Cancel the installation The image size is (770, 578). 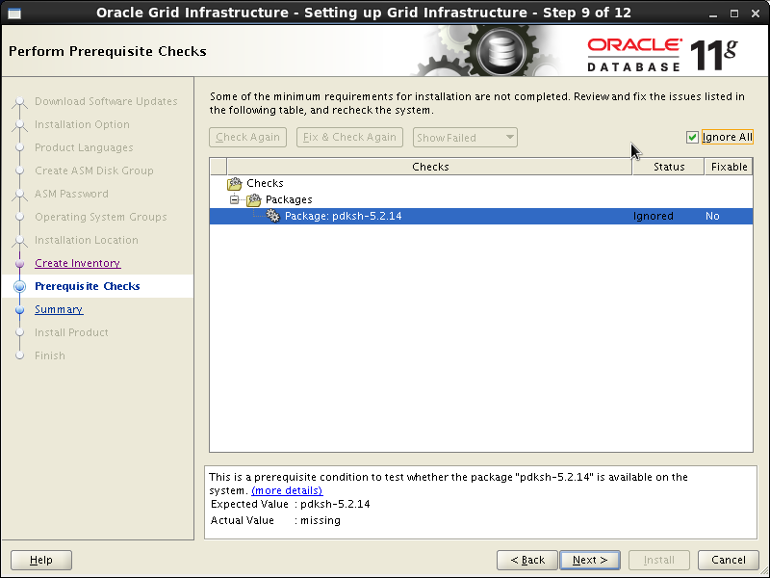(729, 560)
